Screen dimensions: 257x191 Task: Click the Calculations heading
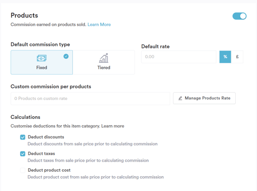(25, 117)
